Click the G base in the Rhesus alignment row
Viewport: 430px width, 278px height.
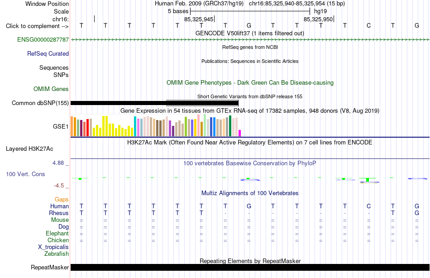417,213
